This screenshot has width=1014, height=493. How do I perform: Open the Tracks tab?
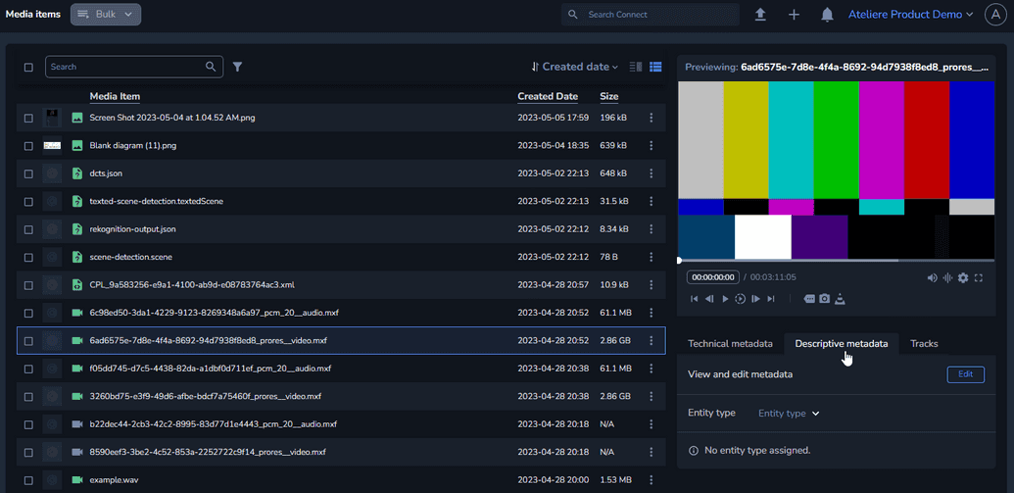(924, 344)
